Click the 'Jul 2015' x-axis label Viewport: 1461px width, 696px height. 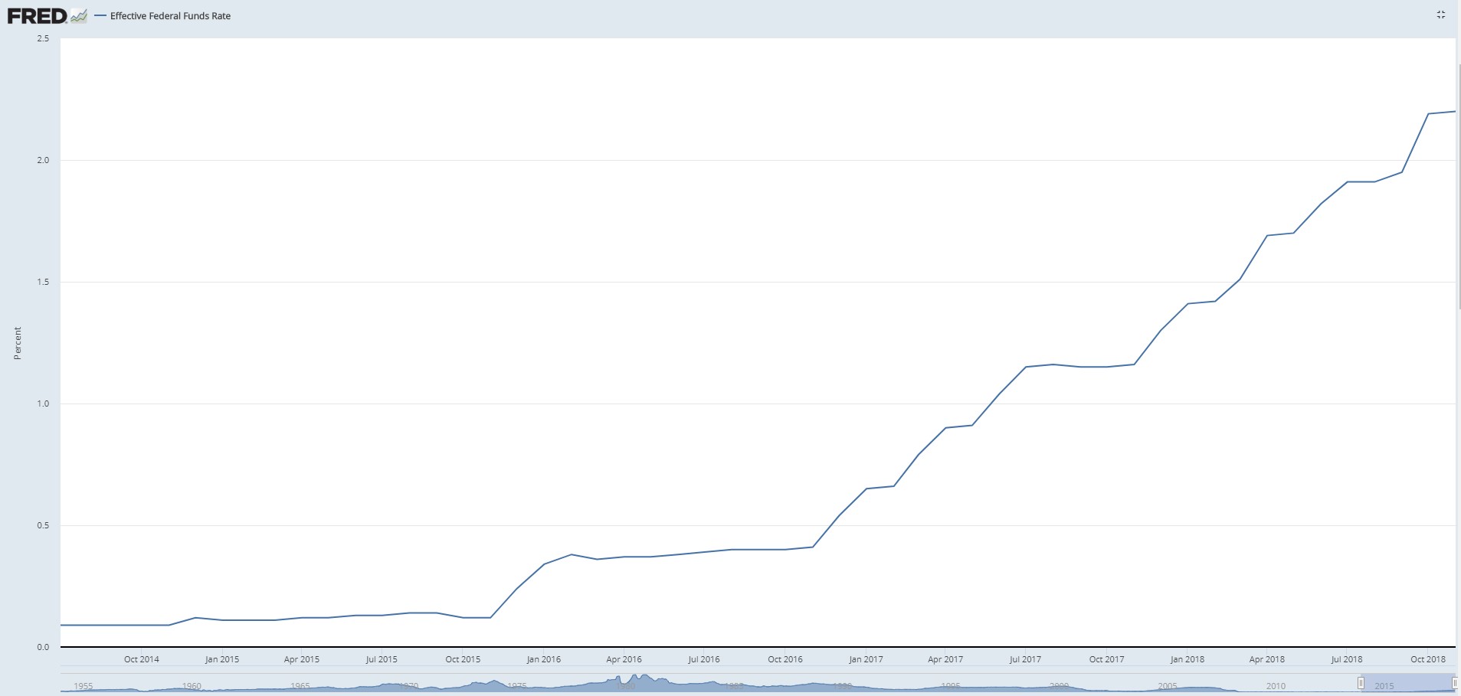click(x=382, y=659)
